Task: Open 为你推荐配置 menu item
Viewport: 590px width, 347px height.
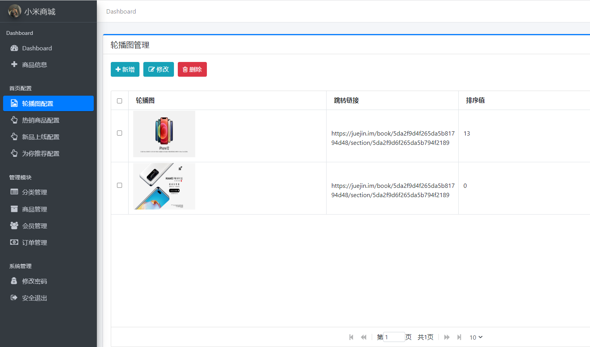Action: tap(48, 153)
